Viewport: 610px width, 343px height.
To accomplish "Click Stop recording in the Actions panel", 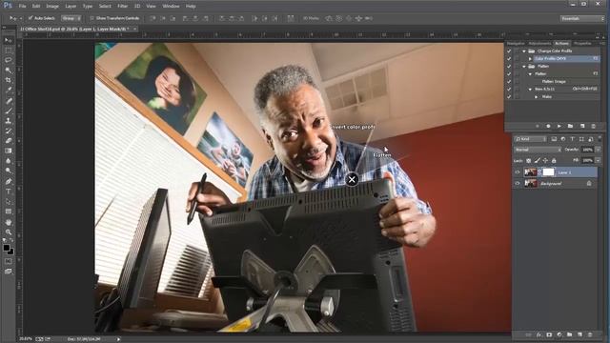I will 538,126.
